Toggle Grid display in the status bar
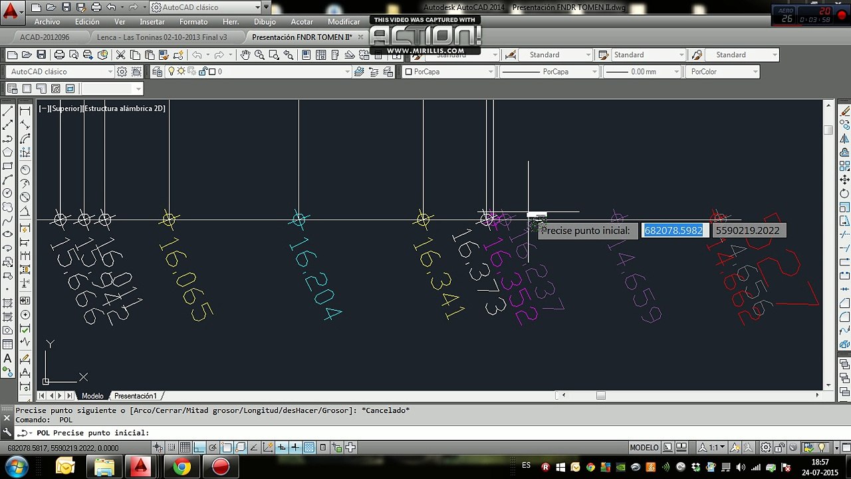 click(185, 448)
